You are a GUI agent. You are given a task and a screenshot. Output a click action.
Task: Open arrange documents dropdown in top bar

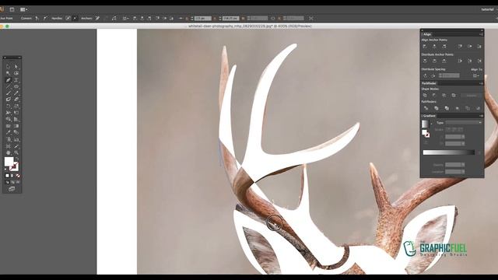point(23,9)
